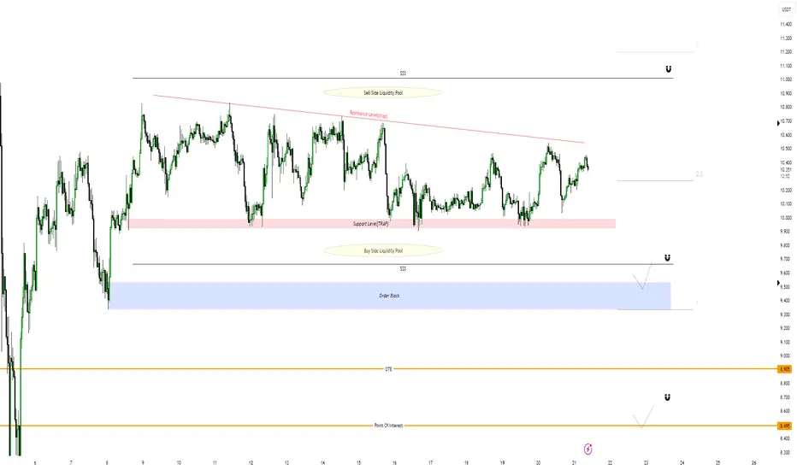
Task: Select the Point Of Interest line label
Action: tap(388, 426)
